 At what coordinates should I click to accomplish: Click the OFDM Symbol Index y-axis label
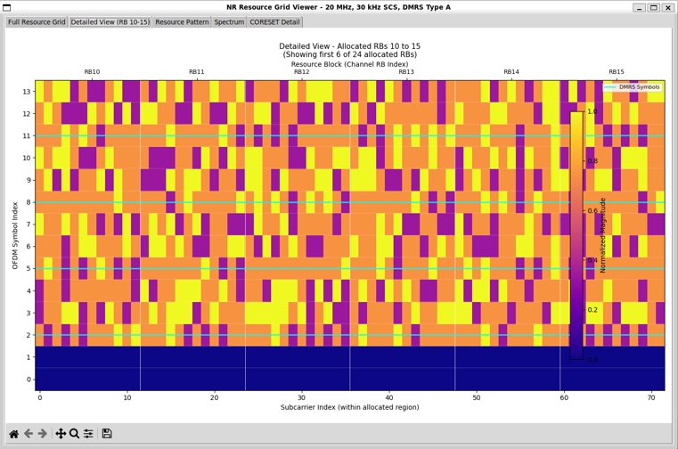coord(15,235)
